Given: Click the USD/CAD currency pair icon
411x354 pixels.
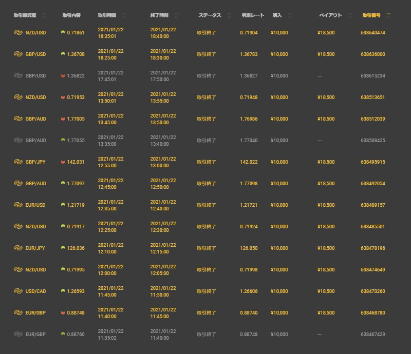Looking at the screenshot, I should 18,291.
